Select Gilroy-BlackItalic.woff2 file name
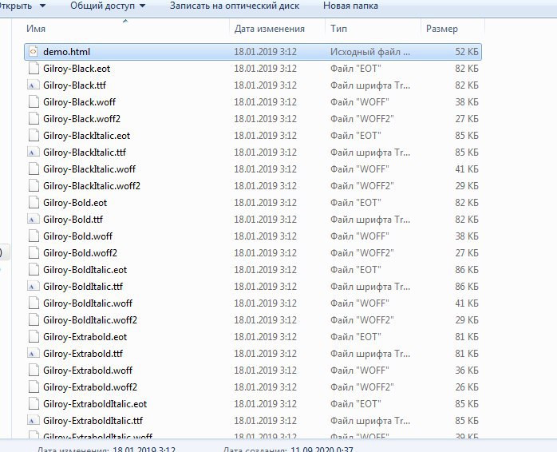This screenshot has height=452, width=557. pos(92,186)
